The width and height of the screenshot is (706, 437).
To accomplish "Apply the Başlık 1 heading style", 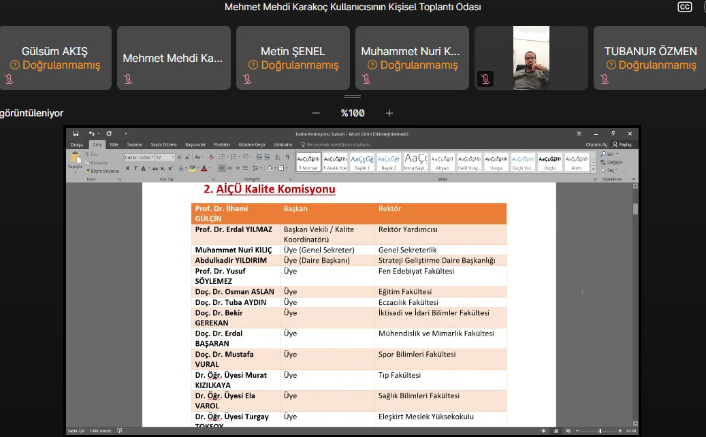I will pyautogui.click(x=362, y=161).
